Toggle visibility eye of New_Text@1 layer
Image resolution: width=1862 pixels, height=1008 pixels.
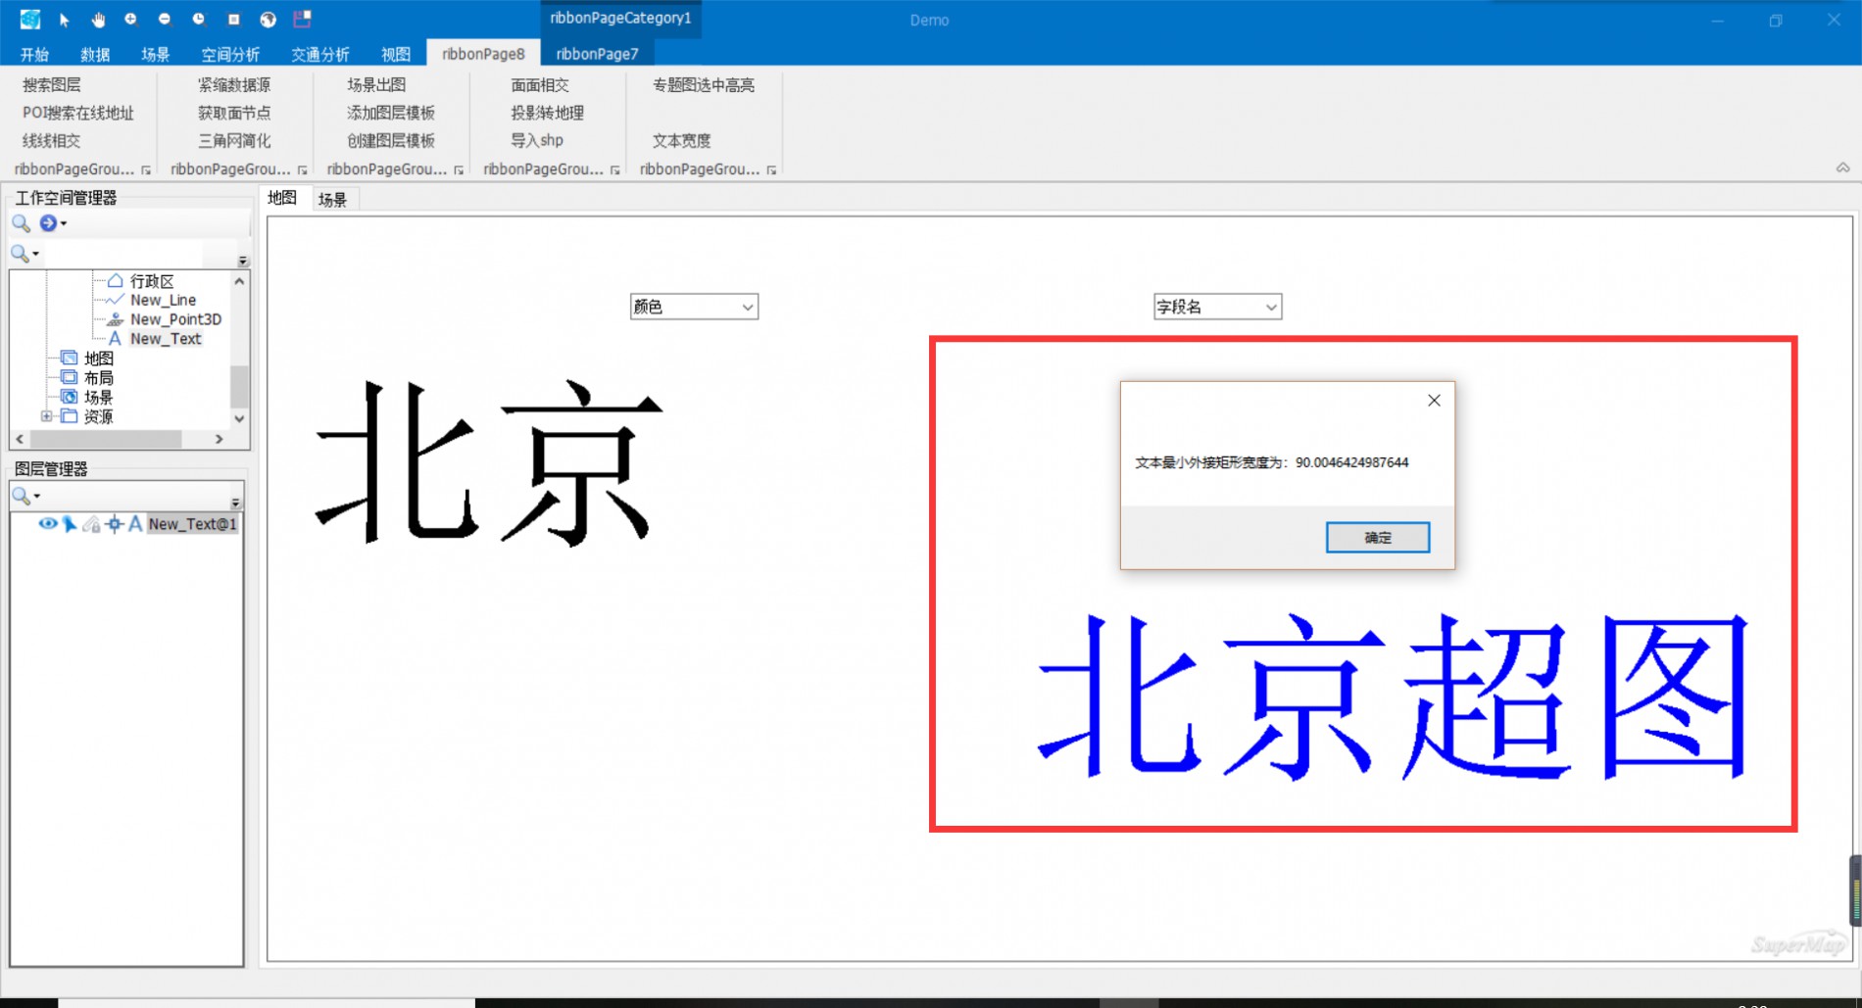(x=47, y=524)
